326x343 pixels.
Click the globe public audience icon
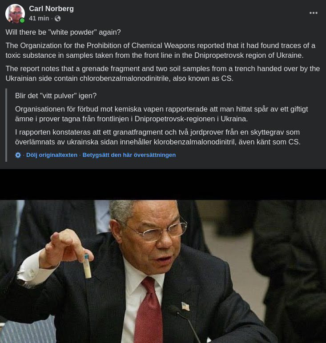(57, 19)
